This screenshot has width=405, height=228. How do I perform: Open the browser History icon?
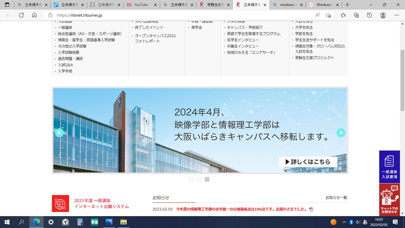pos(369,15)
